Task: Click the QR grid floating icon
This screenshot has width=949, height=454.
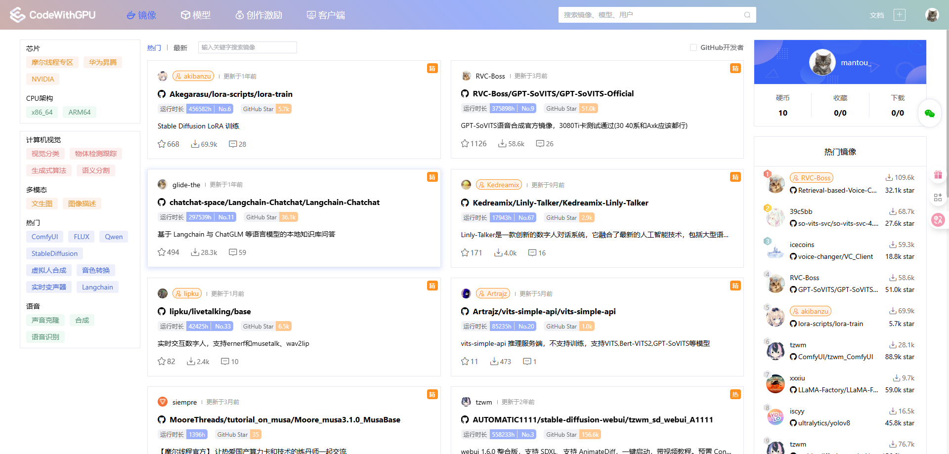Action: [938, 198]
